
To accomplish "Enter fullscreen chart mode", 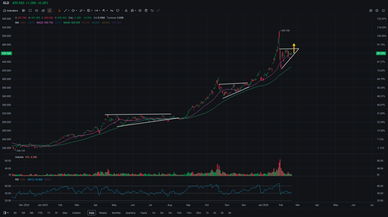I will tap(383, 11).
